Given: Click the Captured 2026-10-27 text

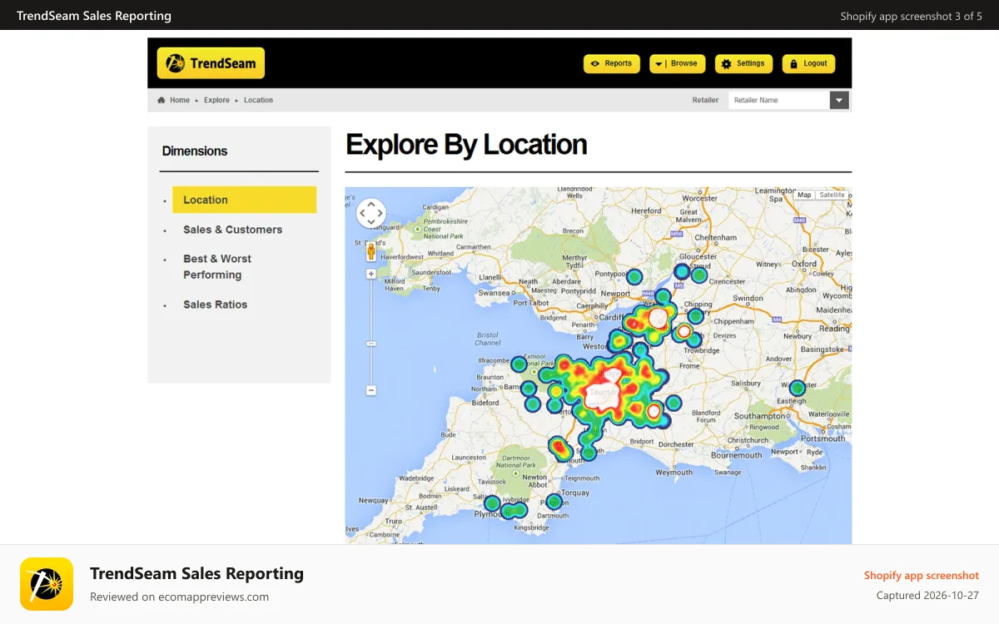Looking at the screenshot, I should 927,596.
